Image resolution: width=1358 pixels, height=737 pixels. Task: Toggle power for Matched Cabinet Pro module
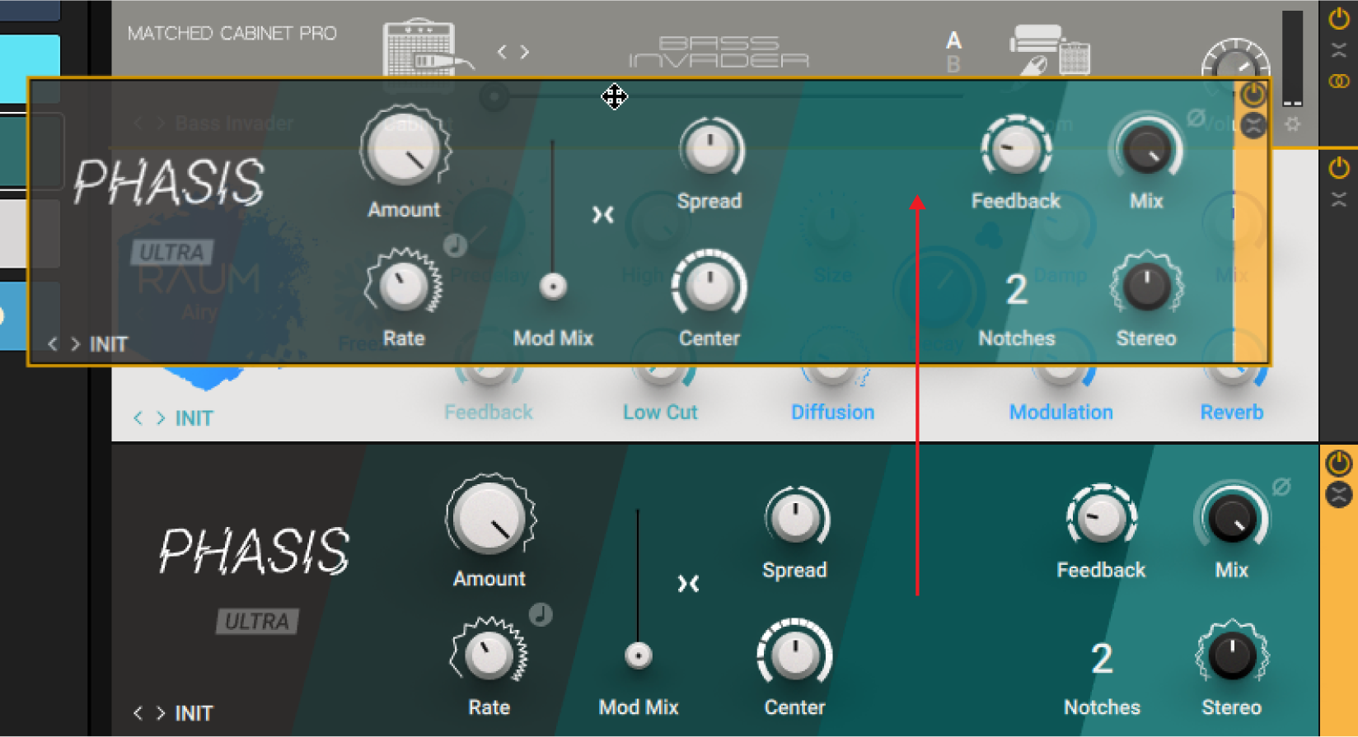(1339, 18)
